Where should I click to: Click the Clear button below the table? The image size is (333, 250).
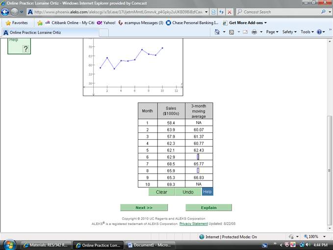coord(161,192)
